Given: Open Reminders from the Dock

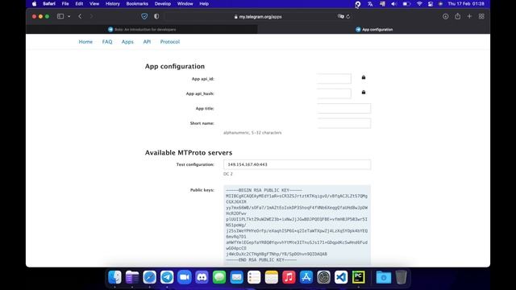Looking at the screenshot, I should [x=254, y=277].
